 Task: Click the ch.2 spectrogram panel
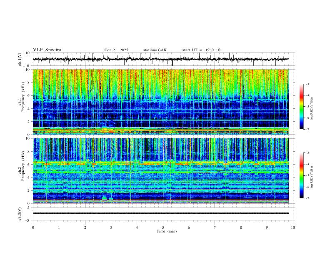160,171
